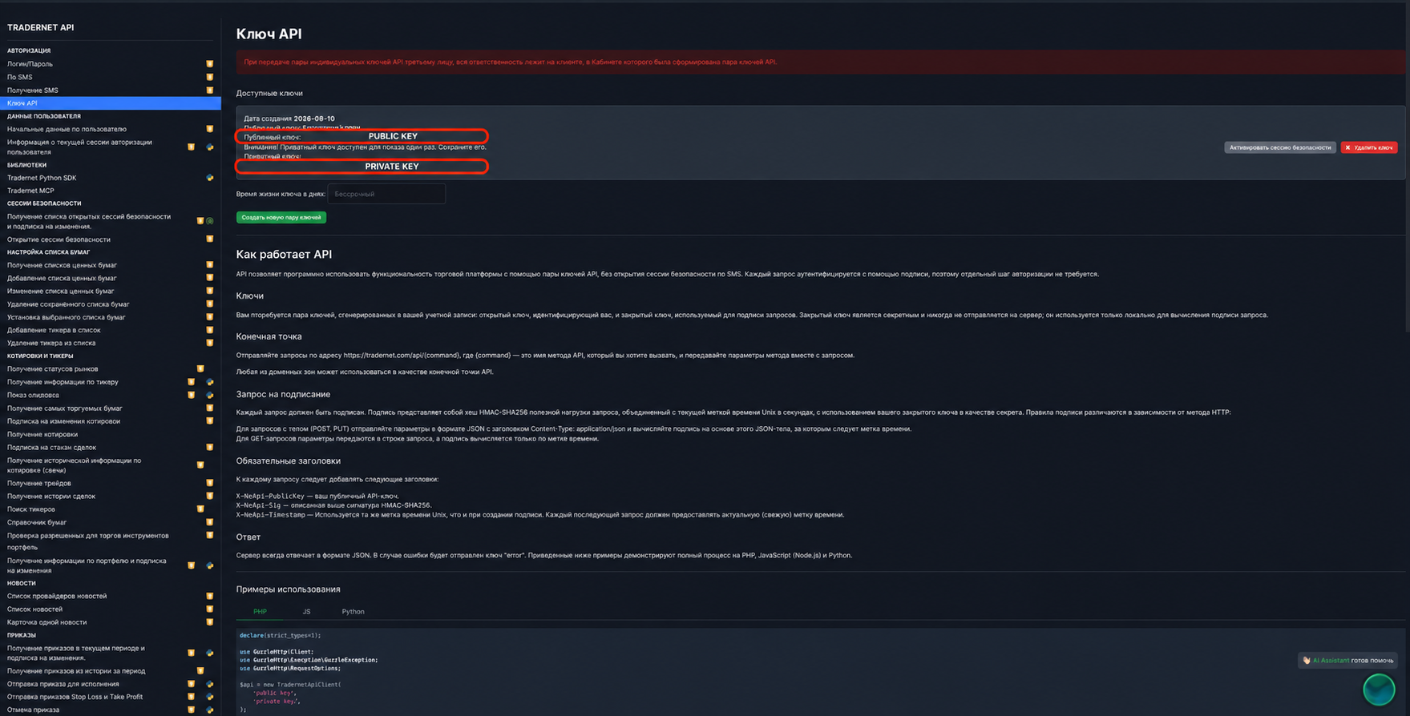Open the round green assistant avatar
The image size is (1410, 716).
coord(1379,690)
